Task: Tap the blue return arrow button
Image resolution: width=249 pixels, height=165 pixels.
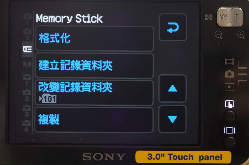Action: pyautogui.click(x=173, y=27)
